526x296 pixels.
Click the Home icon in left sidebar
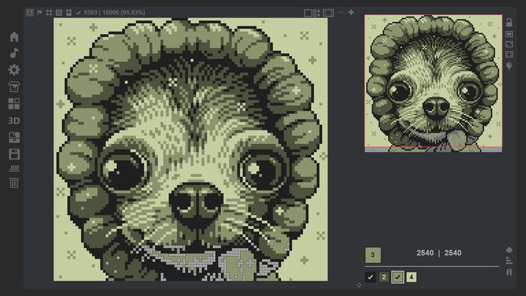pyautogui.click(x=14, y=37)
